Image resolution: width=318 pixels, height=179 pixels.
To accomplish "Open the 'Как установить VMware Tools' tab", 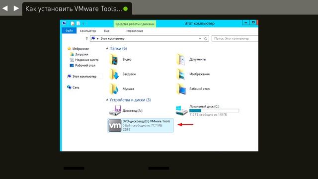I will [x=77, y=8].
